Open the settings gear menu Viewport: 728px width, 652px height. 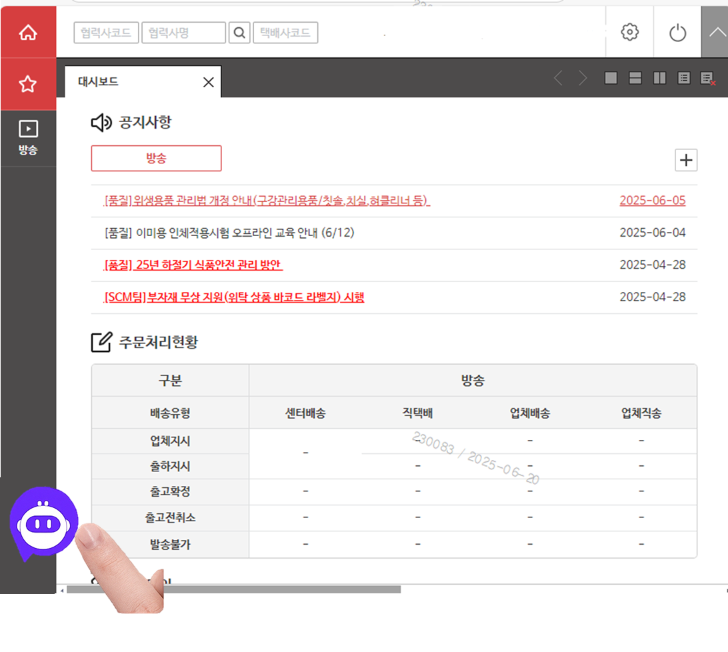[x=629, y=32]
